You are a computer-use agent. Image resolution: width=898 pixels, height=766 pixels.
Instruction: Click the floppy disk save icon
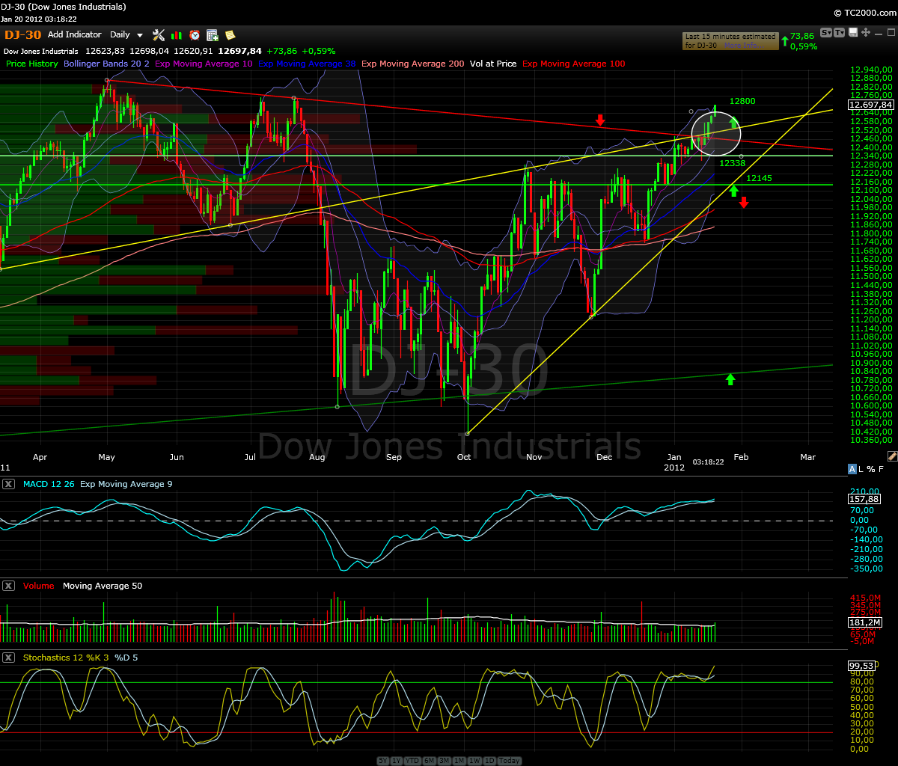click(853, 32)
